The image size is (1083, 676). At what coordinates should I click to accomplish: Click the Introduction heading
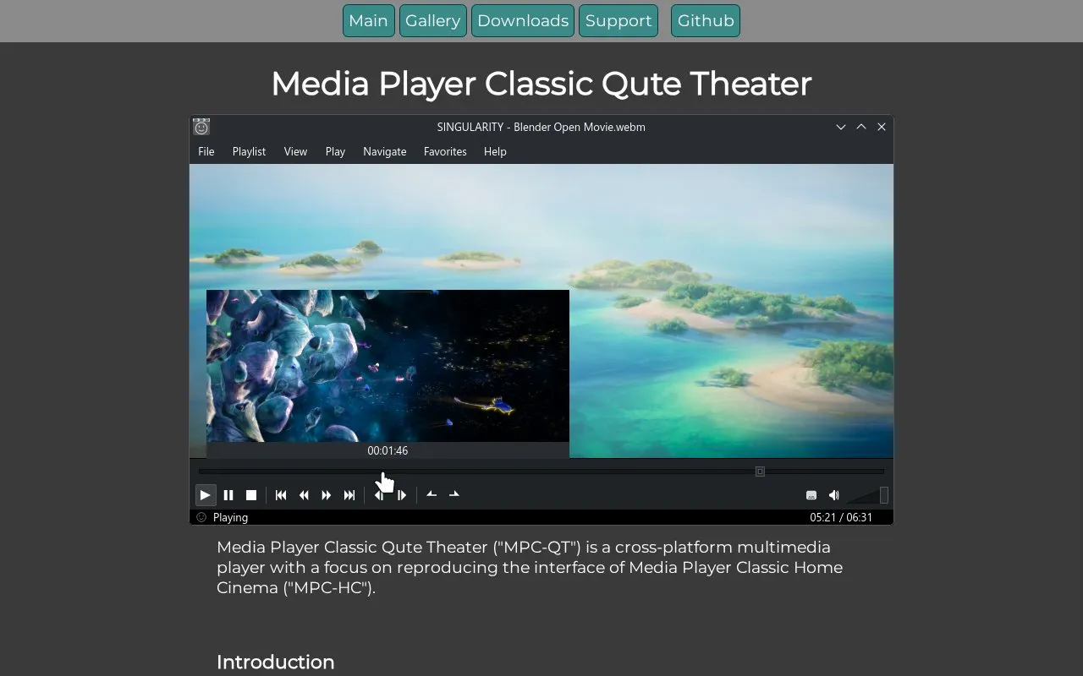click(x=276, y=662)
